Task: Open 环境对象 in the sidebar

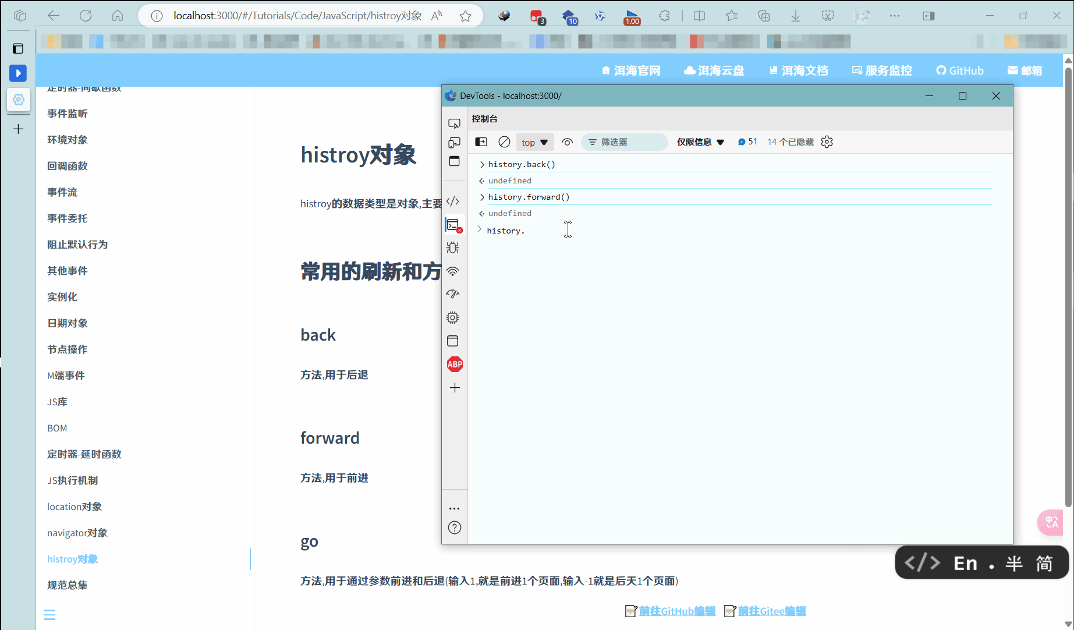Action: tap(68, 140)
